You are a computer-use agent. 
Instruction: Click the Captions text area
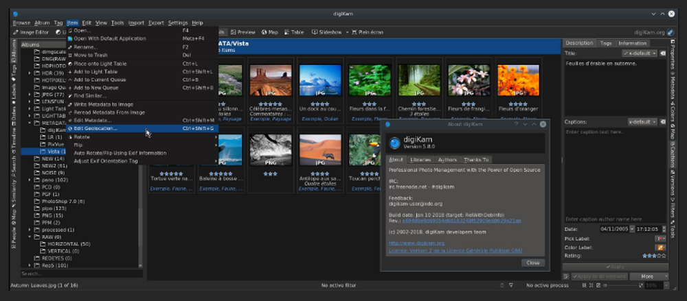(x=615, y=171)
